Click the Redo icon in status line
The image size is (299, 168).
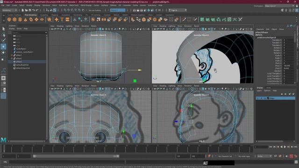tap(37, 10)
